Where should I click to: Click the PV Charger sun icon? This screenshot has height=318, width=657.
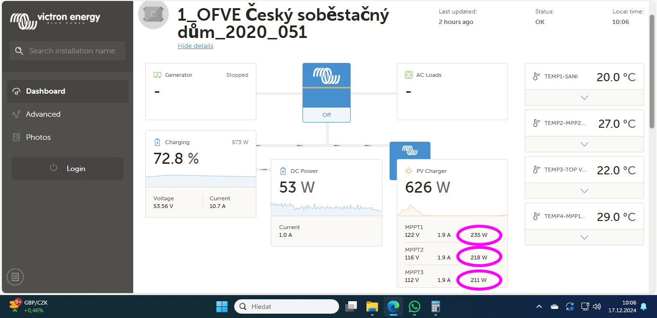coord(409,171)
